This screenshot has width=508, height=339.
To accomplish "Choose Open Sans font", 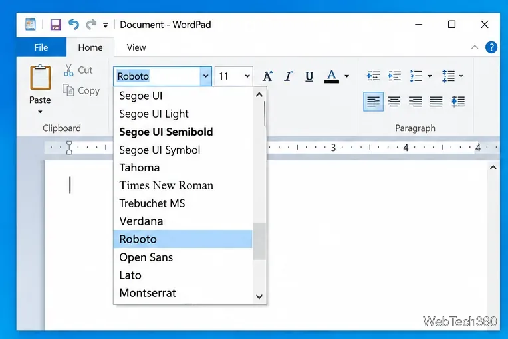I will [183, 257].
